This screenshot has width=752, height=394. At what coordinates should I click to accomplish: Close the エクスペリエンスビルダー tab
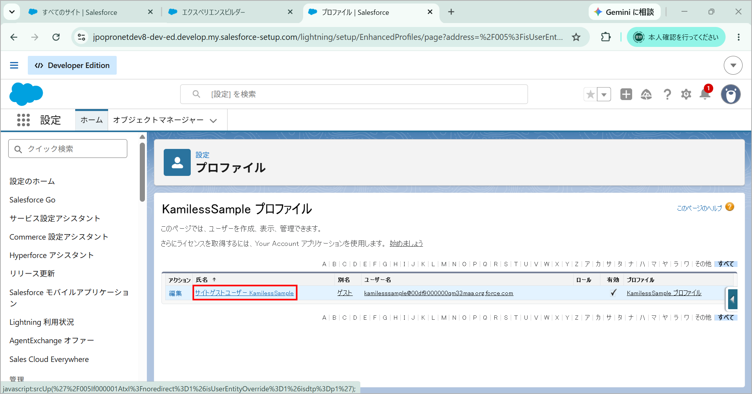tap(290, 12)
